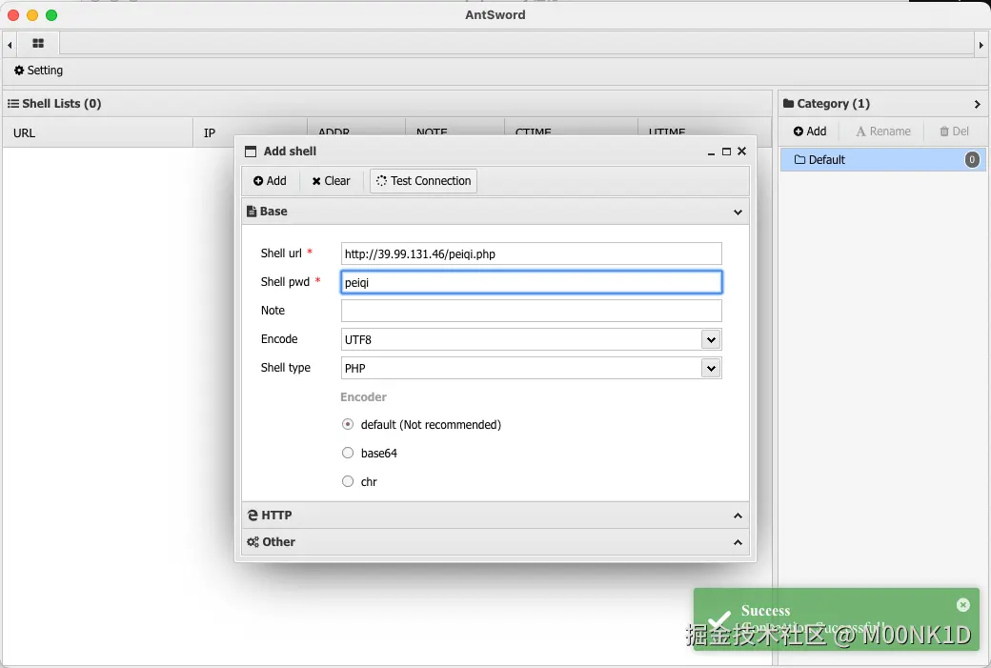Click the URL column header
The width and height of the screenshot is (991, 668).
pos(98,132)
